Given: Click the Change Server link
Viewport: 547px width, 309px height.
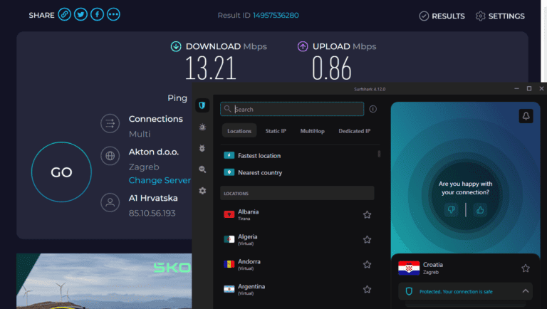Looking at the screenshot, I should pyautogui.click(x=160, y=181).
